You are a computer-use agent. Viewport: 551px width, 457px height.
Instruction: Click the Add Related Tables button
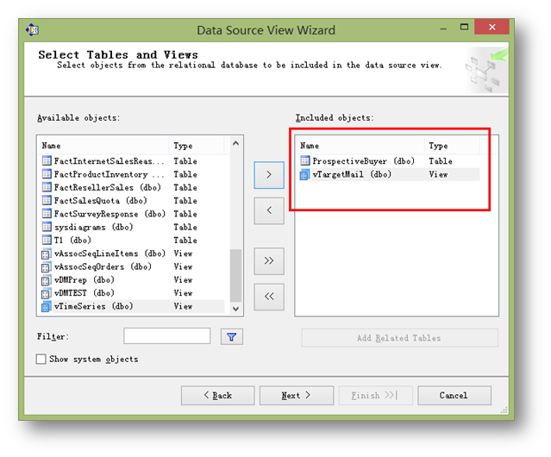tap(399, 338)
